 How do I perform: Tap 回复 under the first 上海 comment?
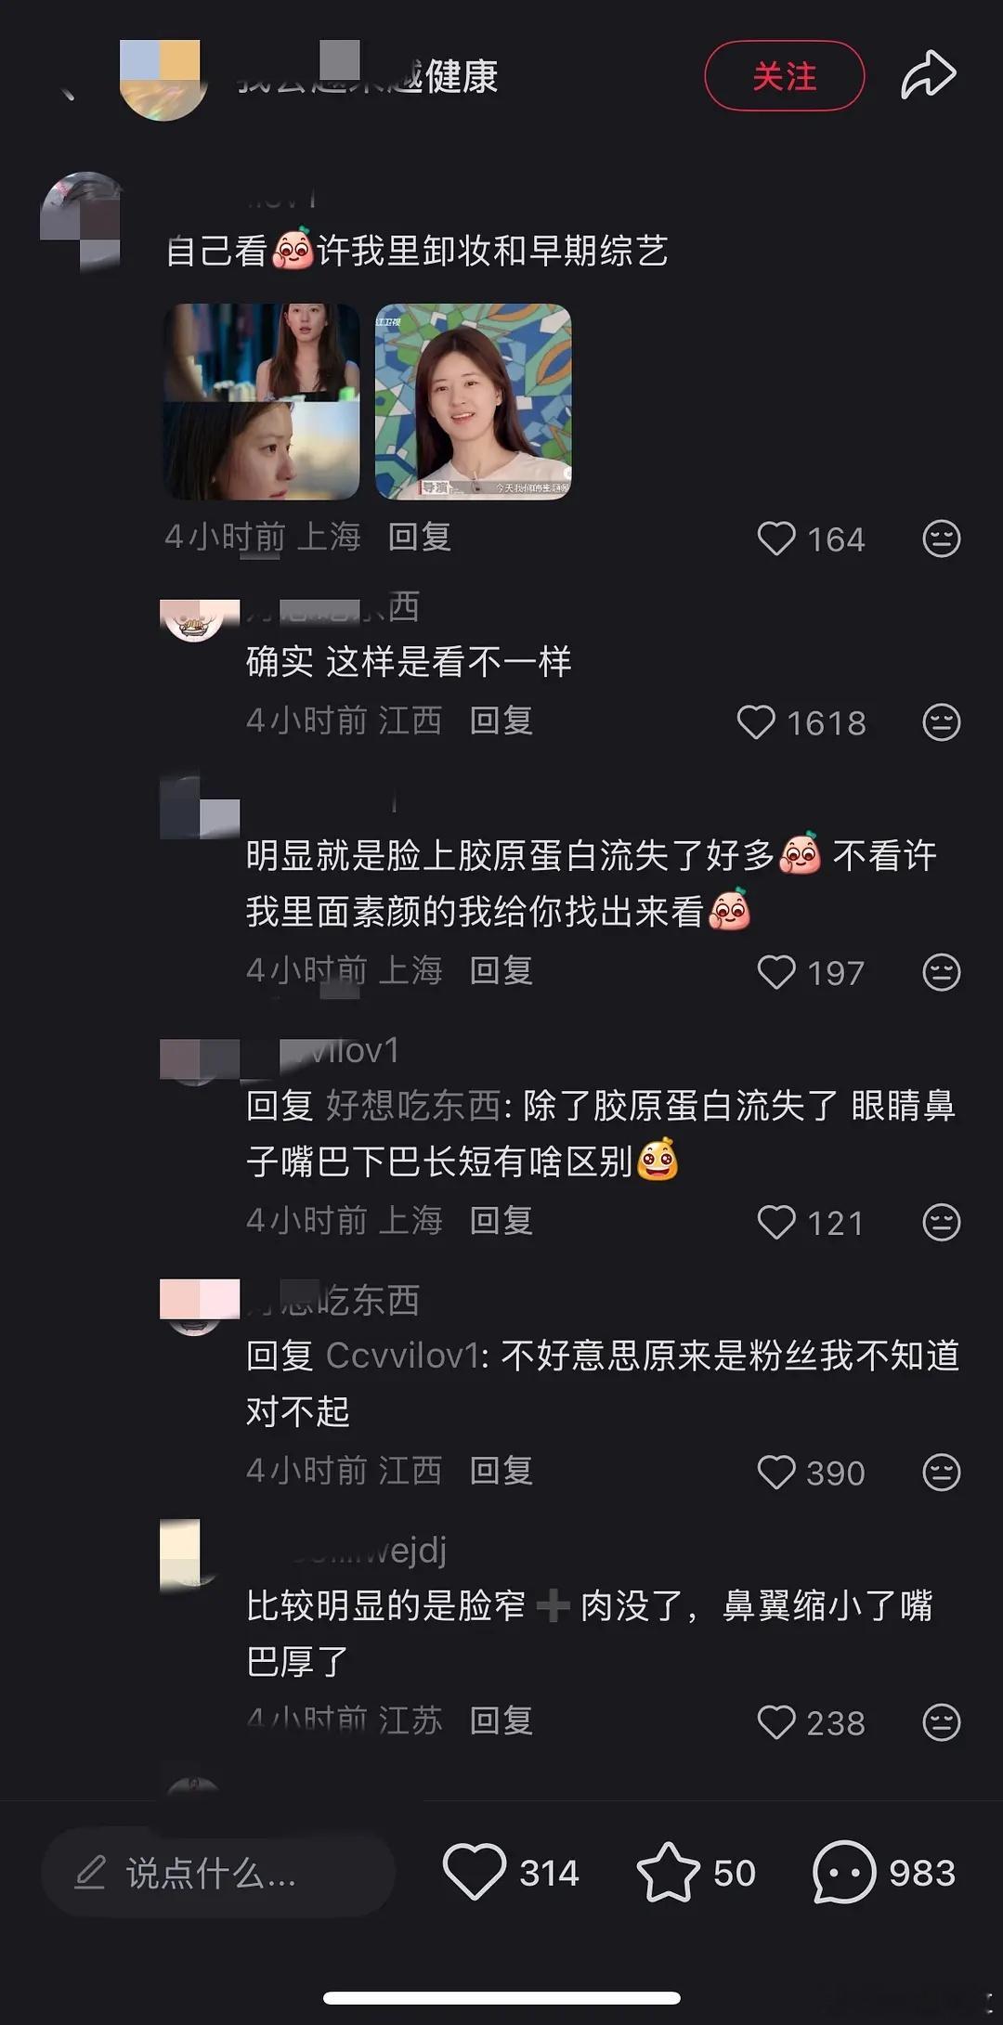click(x=420, y=537)
